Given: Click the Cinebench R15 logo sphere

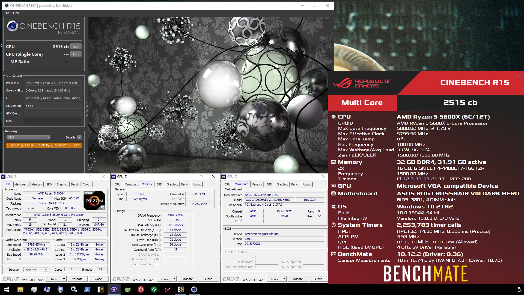Looking at the screenshot, I should pos(13,26).
